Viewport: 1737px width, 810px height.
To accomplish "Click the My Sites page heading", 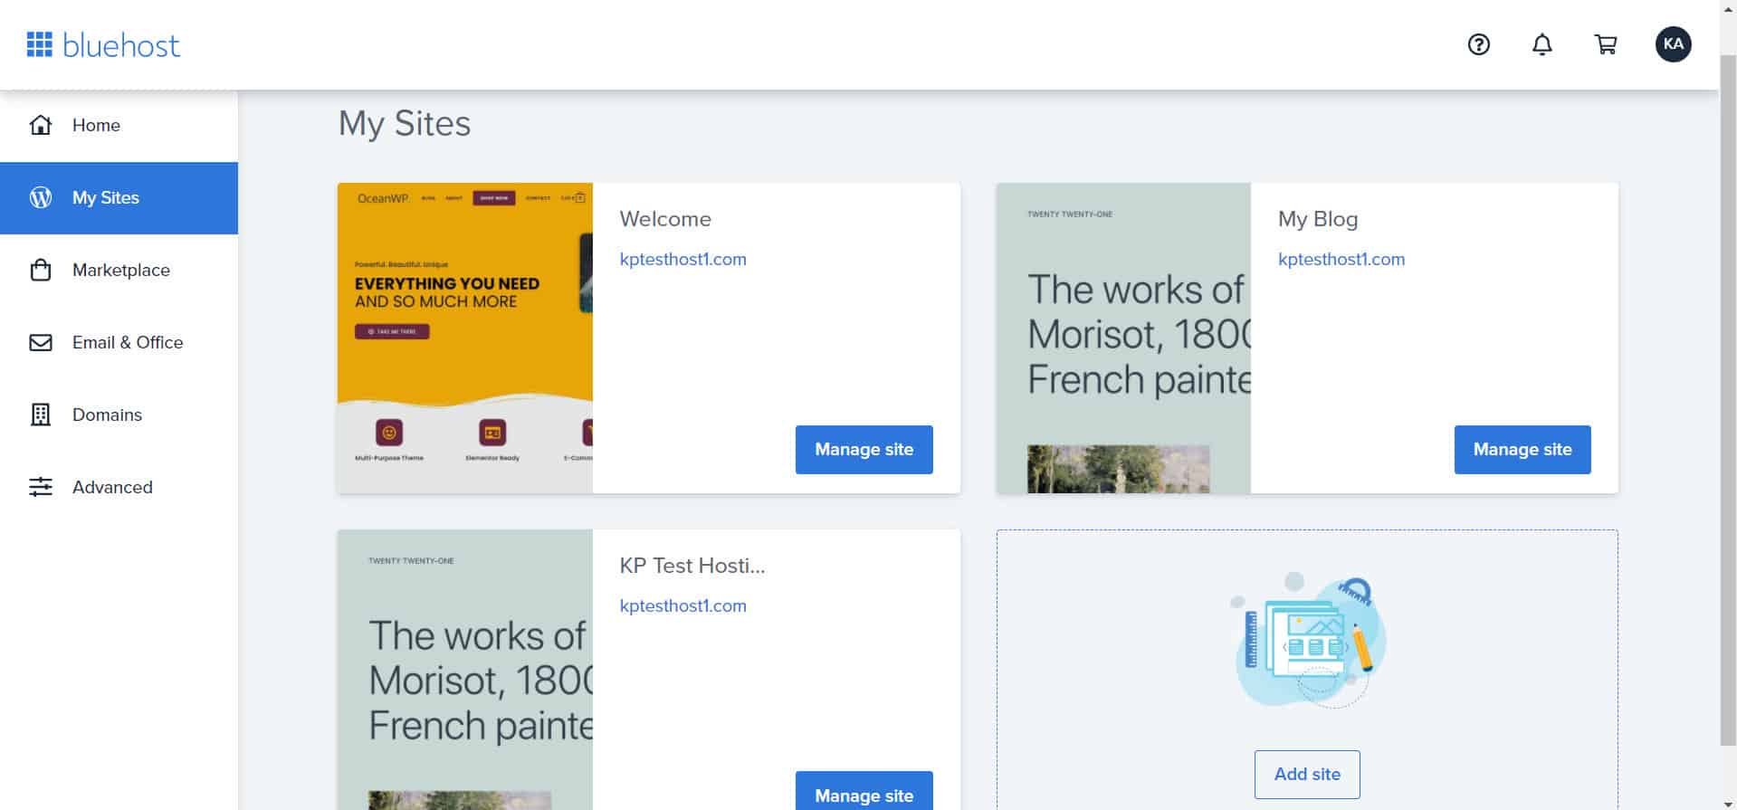I will [x=405, y=124].
